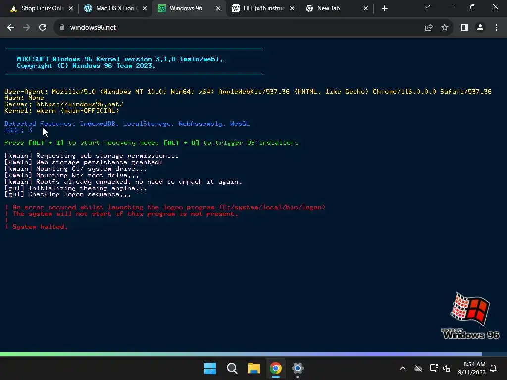The width and height of the screenshot is (507, 380).
Task: Close the Windows 96 tab
Action: (218, 9)
